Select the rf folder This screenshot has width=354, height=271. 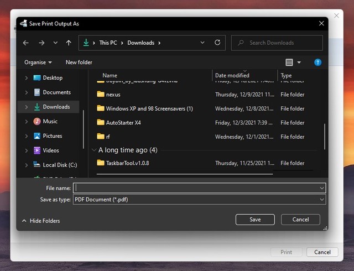tap(108, 137)
